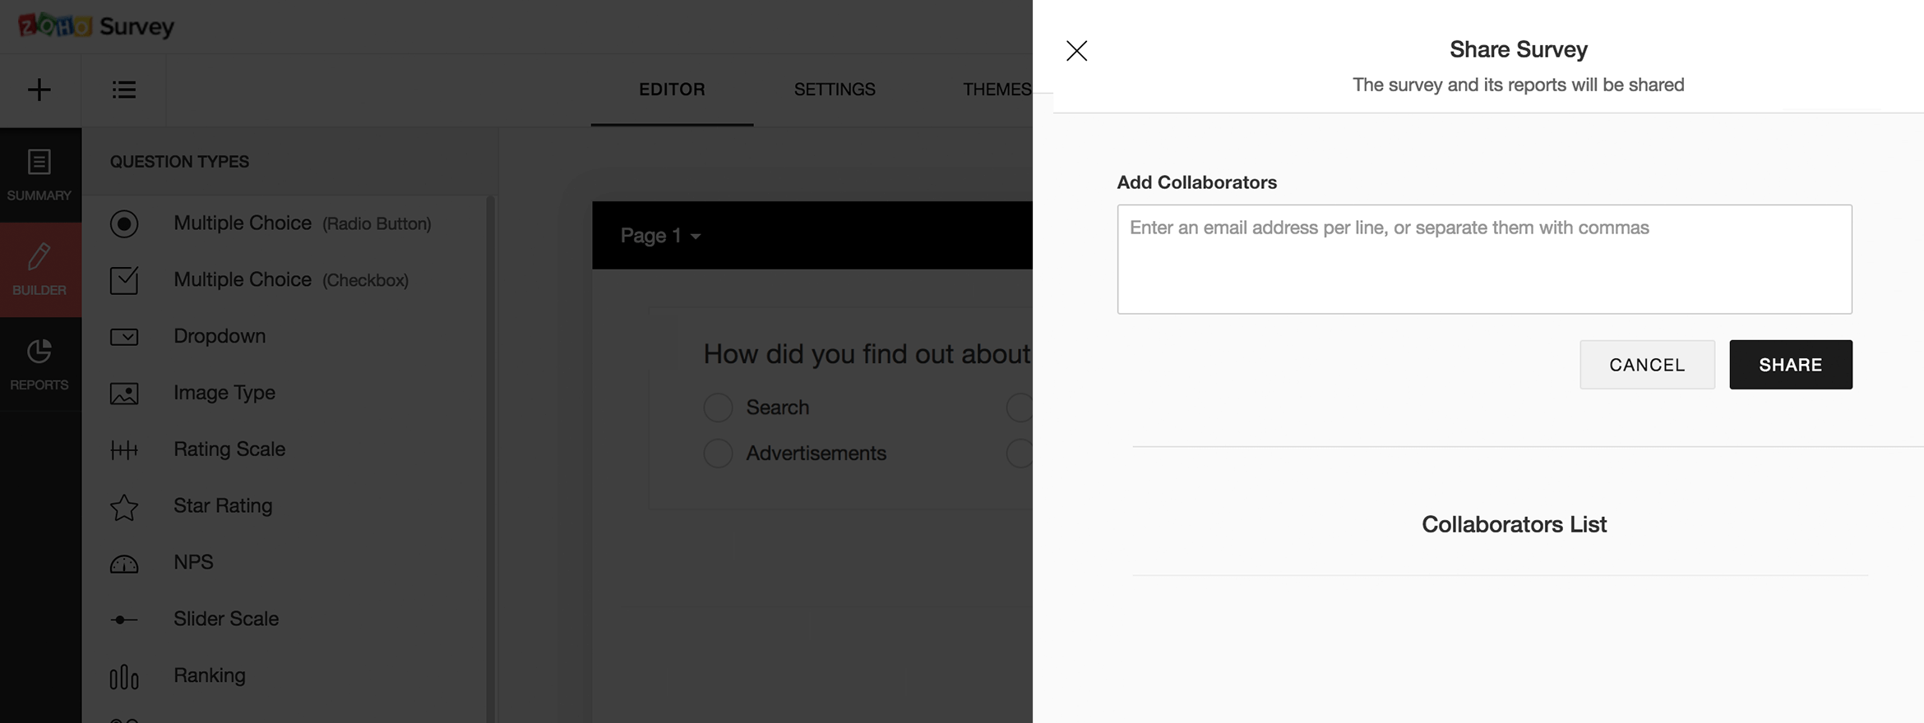This screenshot has height=723, width=1924.
Task: Select the Dropdown question icon
Action: (x=124, y=337)
